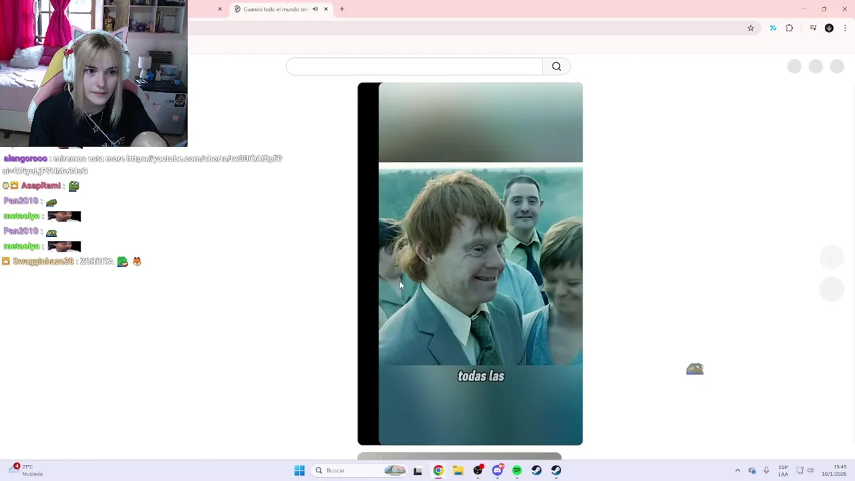Click the frog emote at lower right
The image size is (855, 481).
695,369
